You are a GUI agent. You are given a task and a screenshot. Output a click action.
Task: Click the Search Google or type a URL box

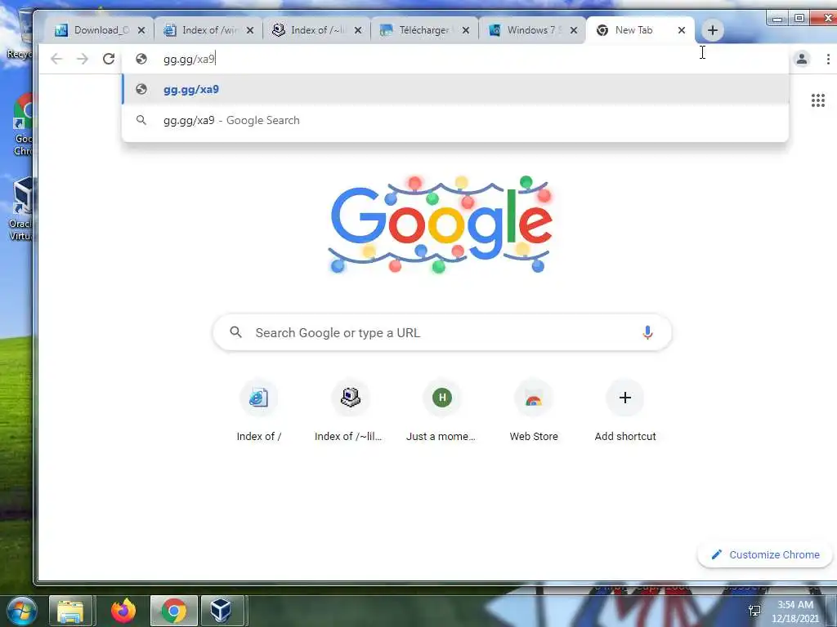pyautogui.click(x=442, y=333)
